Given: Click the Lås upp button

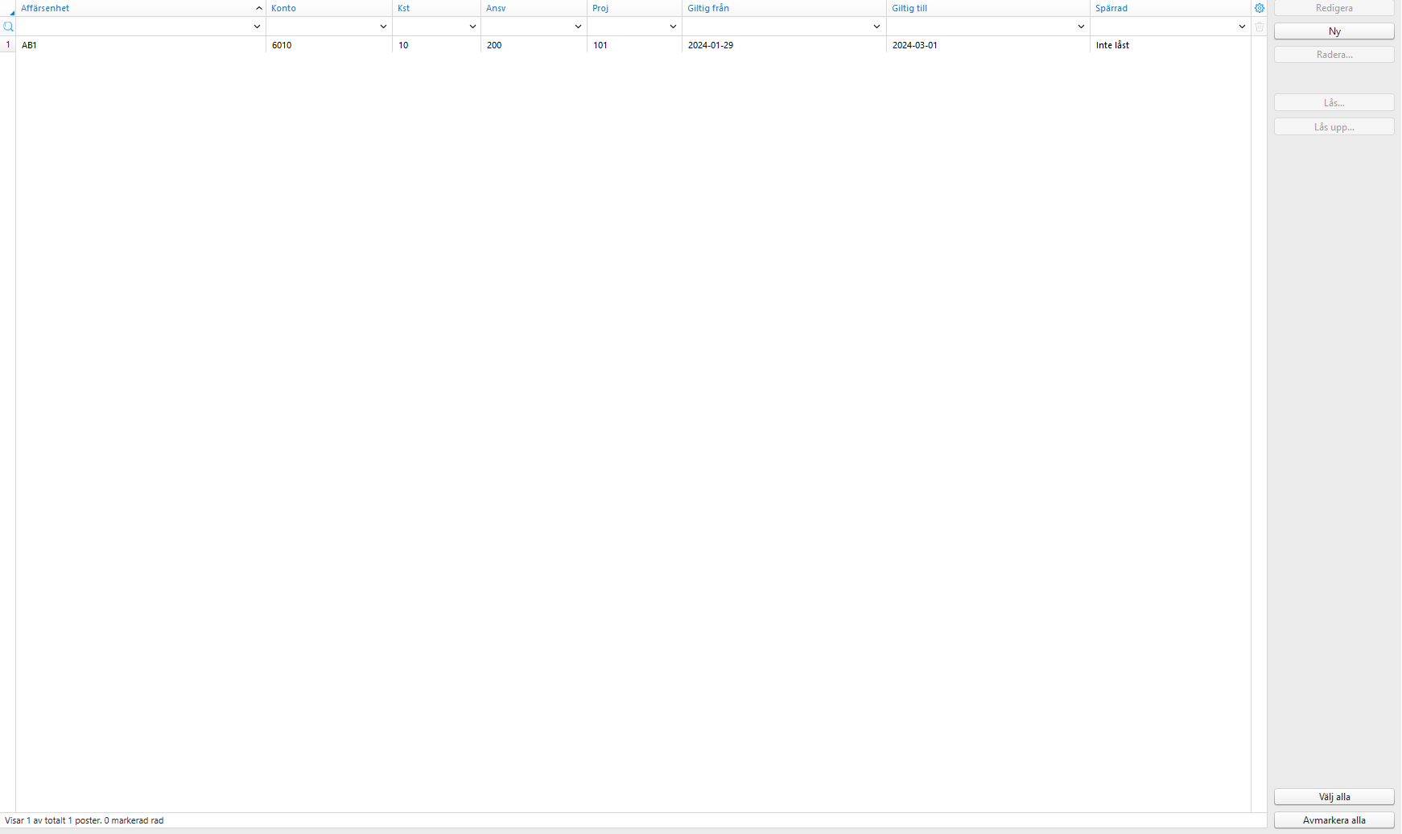Looking at the screenshot, I should click(1334, 126).
